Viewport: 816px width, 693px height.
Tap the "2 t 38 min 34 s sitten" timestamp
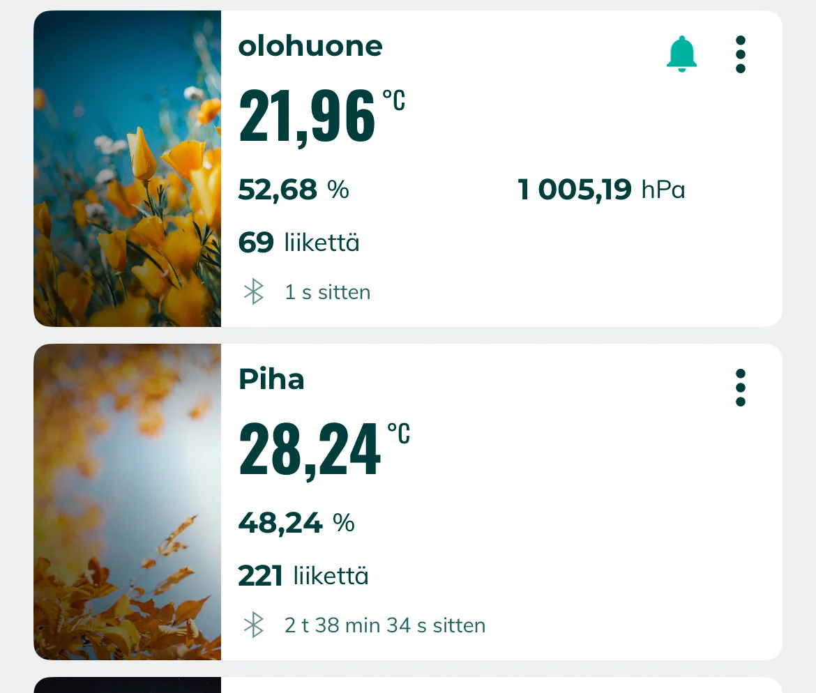pos(384,625)
